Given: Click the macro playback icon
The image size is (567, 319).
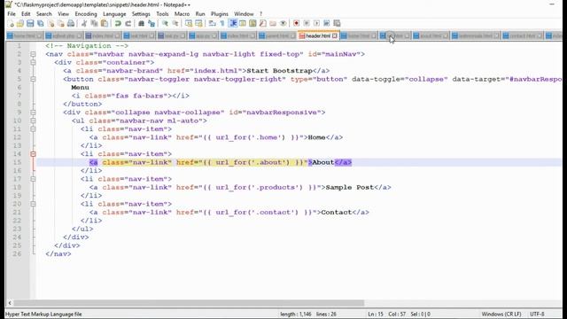Looking at the screenshot, I should (316, 24).
